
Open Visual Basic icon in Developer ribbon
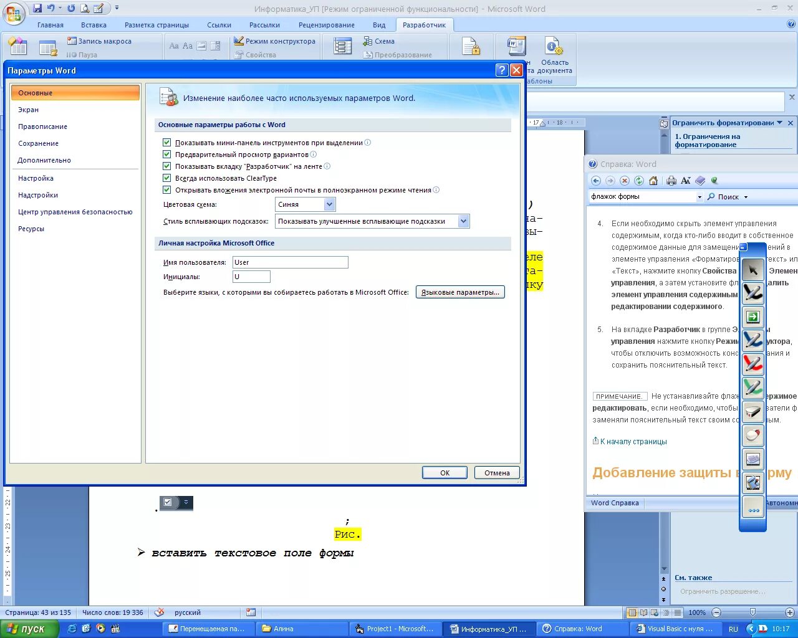click(17, 46)
